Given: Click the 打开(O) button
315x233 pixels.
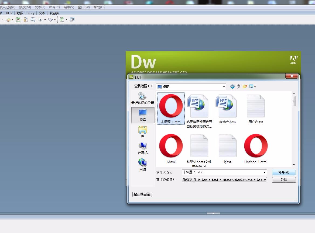Looking at the screenshot, I should [x=284, y=172].
